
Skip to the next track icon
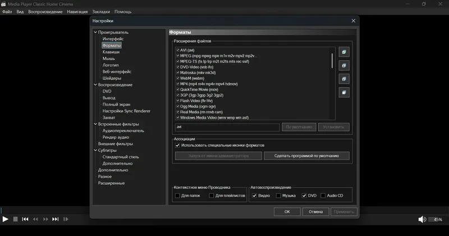pyautogui.click(x=55, y=219)
